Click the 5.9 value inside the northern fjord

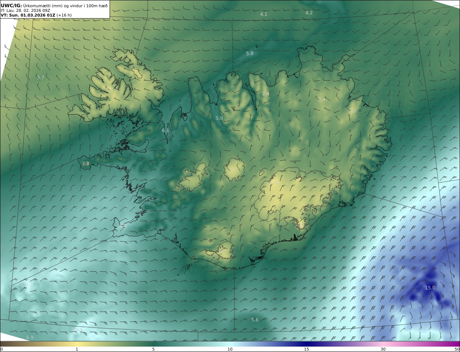click(x=219, y=118)
